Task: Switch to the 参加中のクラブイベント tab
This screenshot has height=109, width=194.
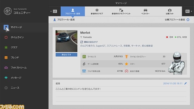Action: tap(121, 12)
